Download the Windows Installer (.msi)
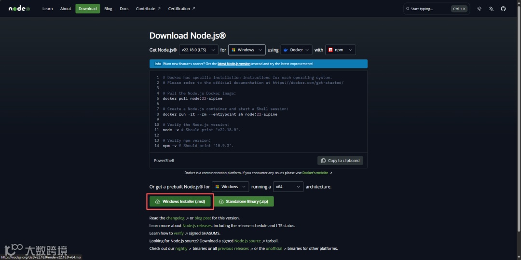 tap(180, 202)
